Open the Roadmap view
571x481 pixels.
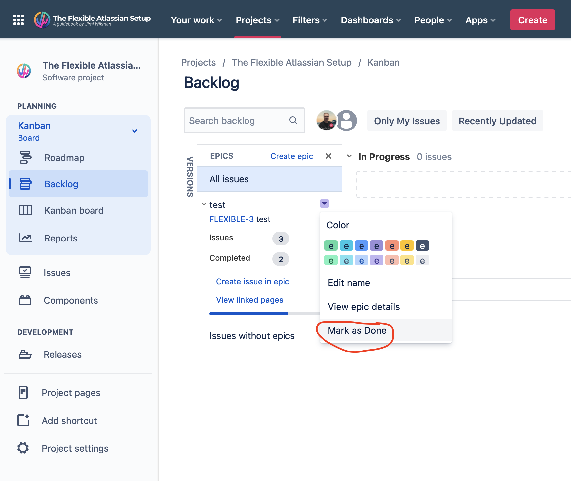point(64,158)
